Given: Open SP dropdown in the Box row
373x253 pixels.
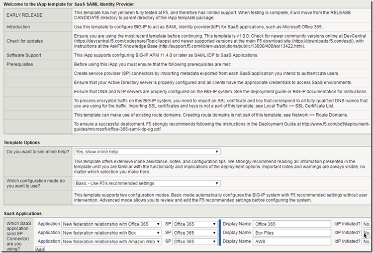Looking at the screenshot, I should click(x=195, y=233).
